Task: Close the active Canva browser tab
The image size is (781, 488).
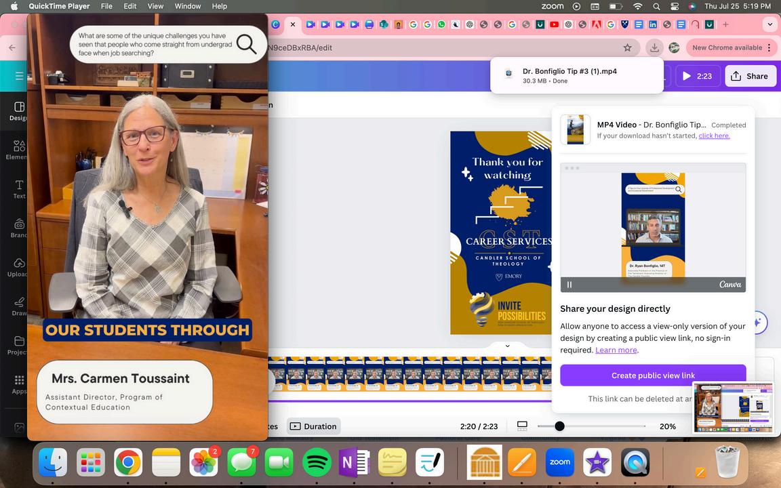Action: click(293, 24)
